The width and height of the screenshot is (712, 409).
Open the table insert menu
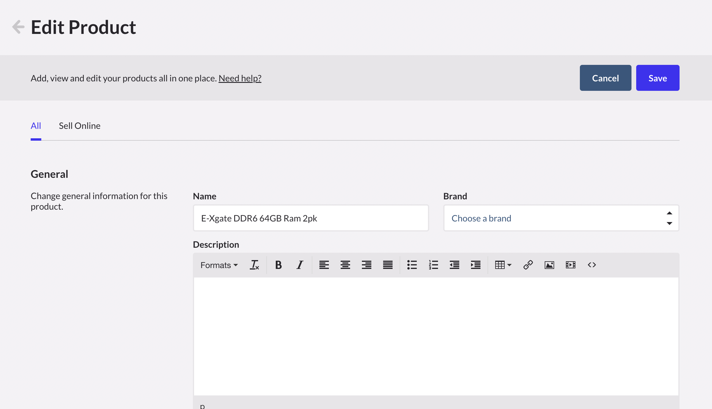[x=503, y=265]
